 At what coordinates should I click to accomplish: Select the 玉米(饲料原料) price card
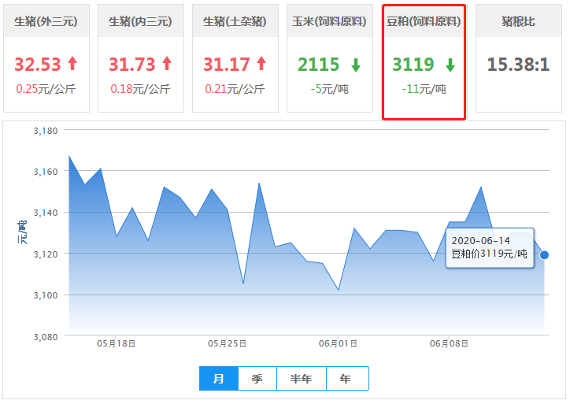coord(330,57)
